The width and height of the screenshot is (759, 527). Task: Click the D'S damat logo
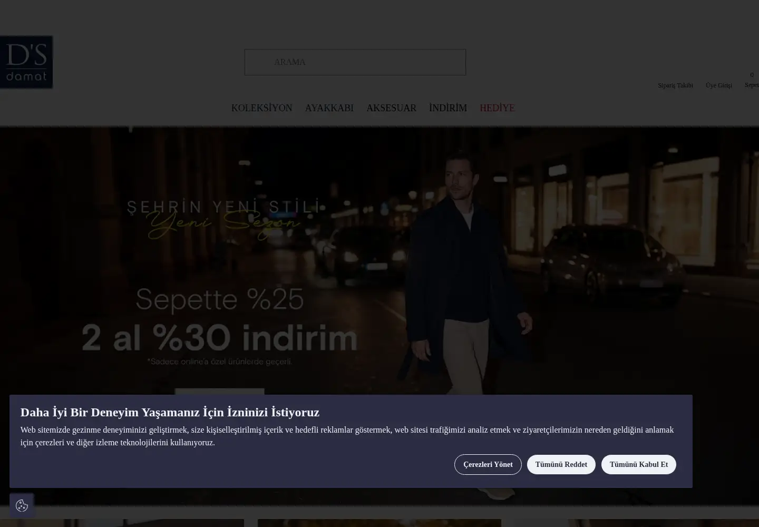pos(26,62)
